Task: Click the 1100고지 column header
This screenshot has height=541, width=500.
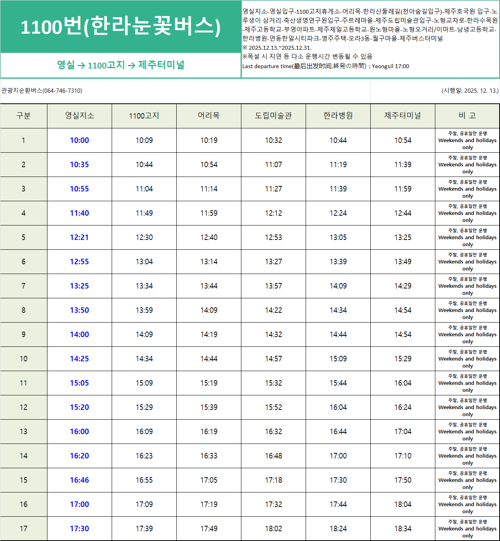Action: (144, 116)
